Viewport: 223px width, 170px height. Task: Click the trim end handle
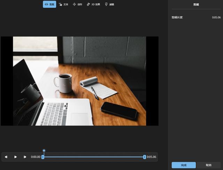pos(145,157)
